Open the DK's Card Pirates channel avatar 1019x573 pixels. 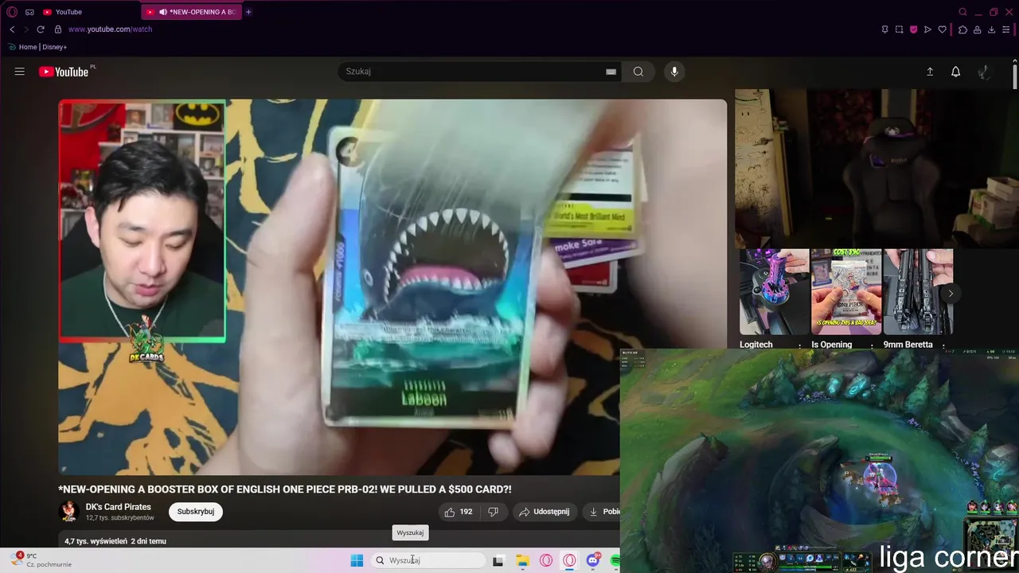point(68,511)
